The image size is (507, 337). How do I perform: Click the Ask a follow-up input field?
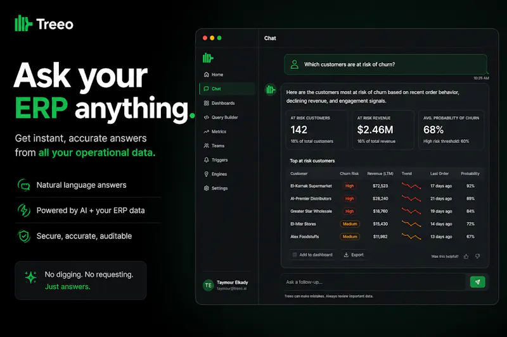374,282
